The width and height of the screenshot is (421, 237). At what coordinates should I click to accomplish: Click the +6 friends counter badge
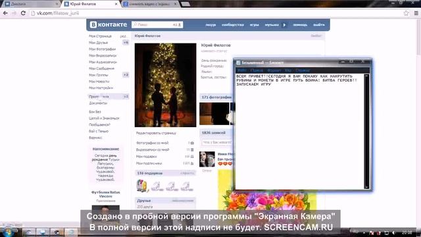coord(126,42)
